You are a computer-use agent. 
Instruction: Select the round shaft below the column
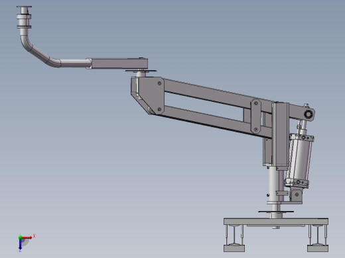pos(274,184)
